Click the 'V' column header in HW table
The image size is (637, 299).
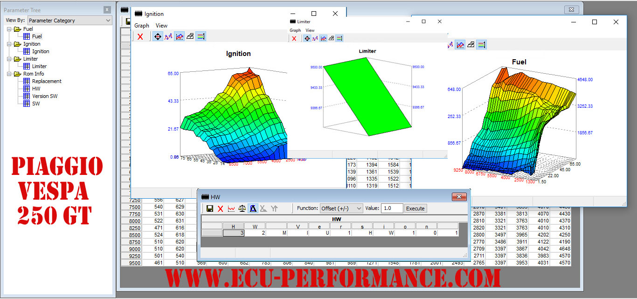[298, 226]
